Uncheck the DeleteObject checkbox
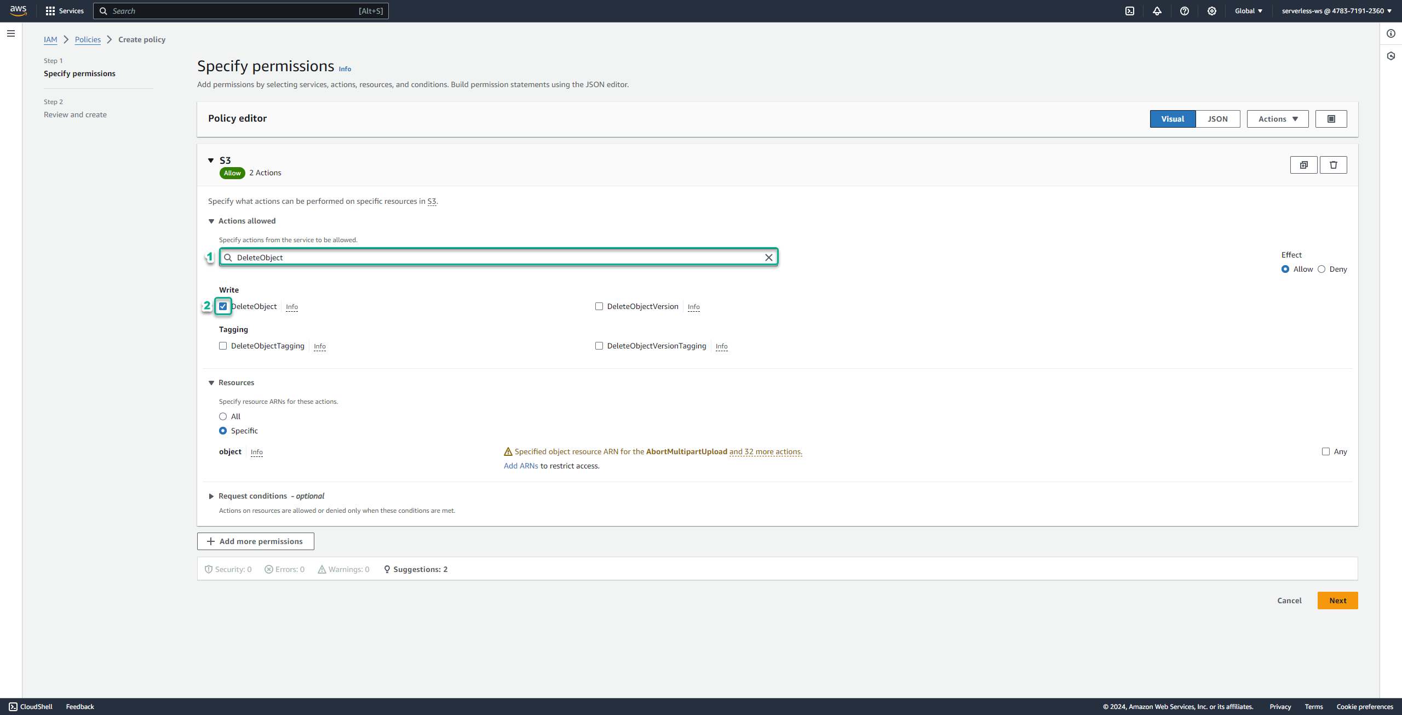Viewport: 1402px width, 715px height. [x=223, y=306]
